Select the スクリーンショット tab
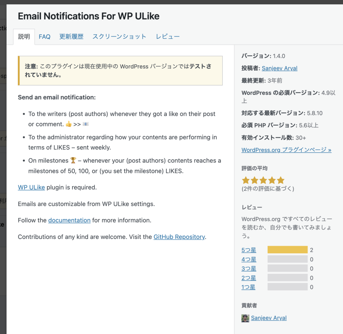Screen dimensions: 343x334 tap(119, 37)
